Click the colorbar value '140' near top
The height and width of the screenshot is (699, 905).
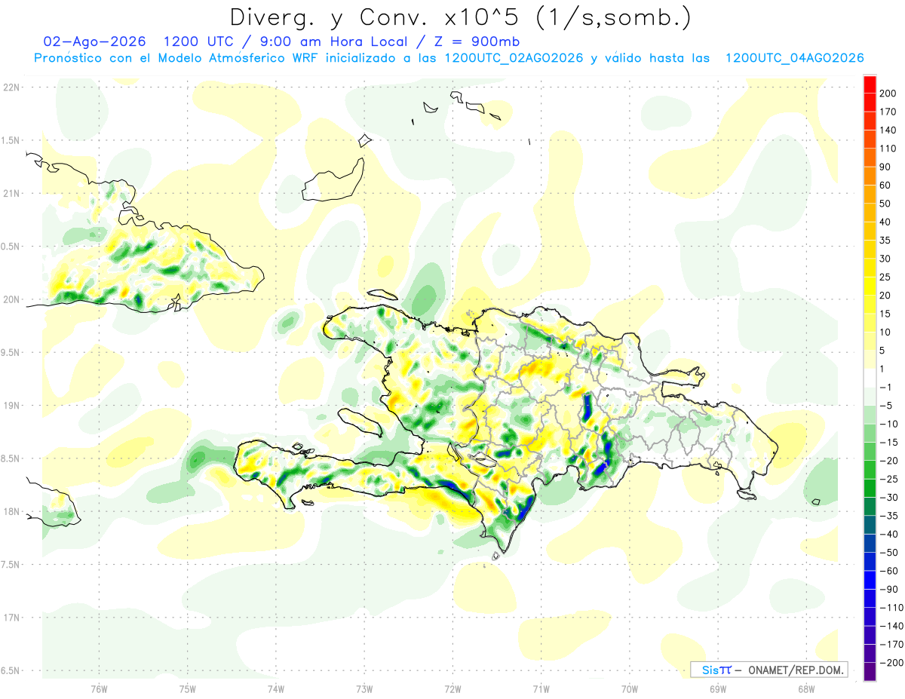click(x=888, y=130)
